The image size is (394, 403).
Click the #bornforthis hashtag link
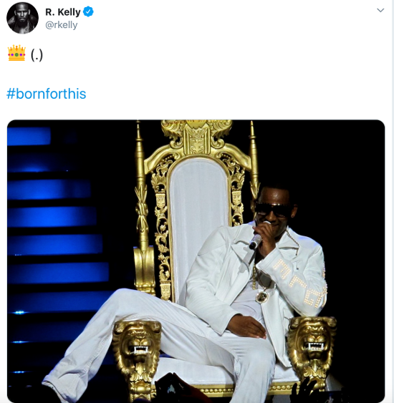pyautogui.click(x=47, y=94)
